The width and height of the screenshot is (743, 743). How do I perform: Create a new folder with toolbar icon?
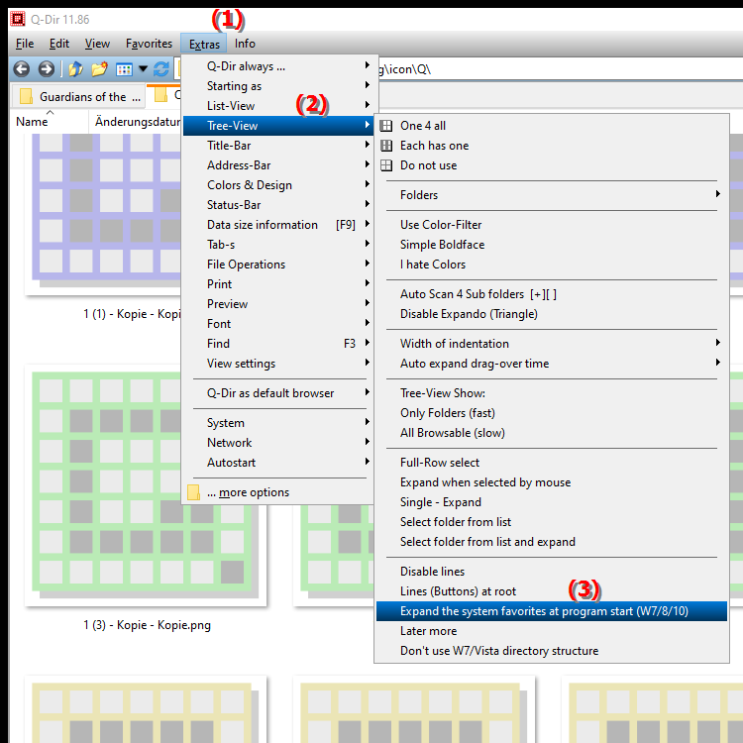tap(99, 69)
